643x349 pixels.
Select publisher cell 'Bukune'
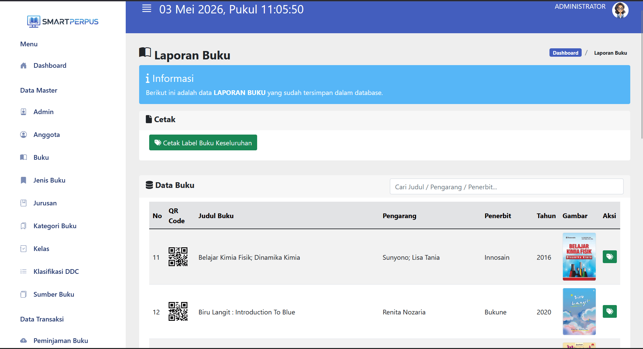(x=495, y=312)
